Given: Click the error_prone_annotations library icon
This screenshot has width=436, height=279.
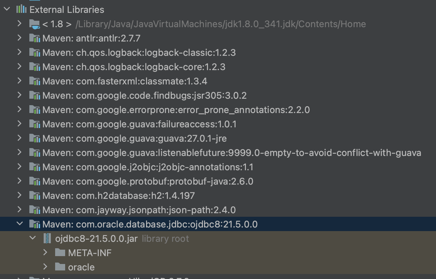Looking at the screenshot, I should [x=34, y=110].
